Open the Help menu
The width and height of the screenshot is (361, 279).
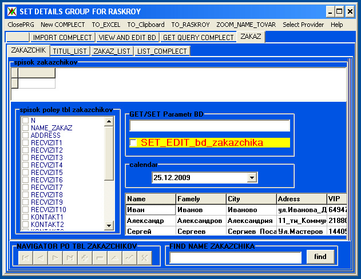click(x=336, y=25)
